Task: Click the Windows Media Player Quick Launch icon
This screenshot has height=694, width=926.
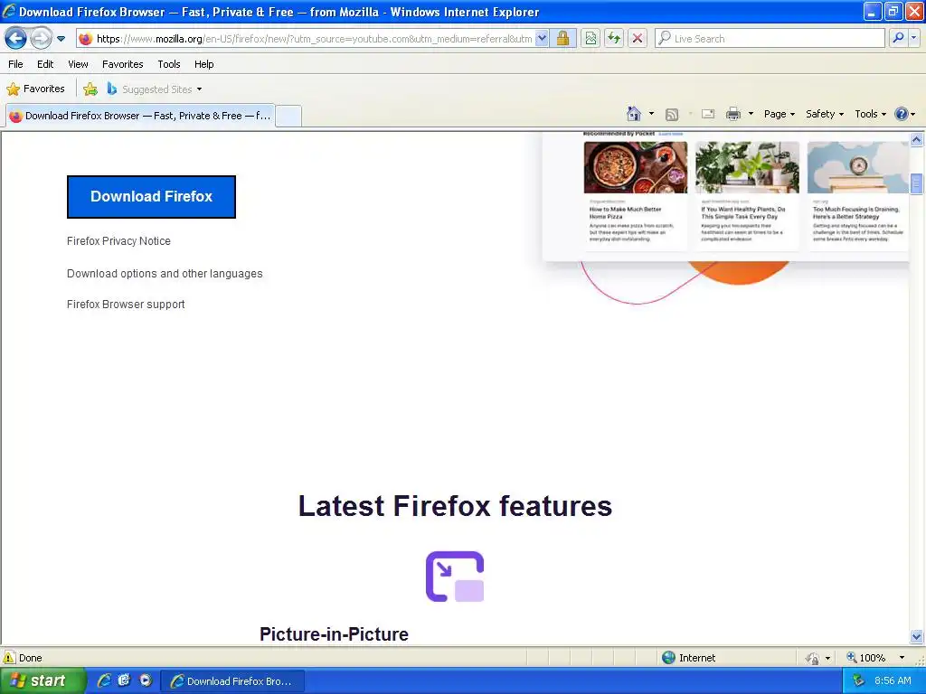Action: tap(146, 681)
